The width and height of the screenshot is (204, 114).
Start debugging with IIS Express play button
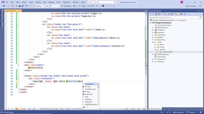[62, 6]
